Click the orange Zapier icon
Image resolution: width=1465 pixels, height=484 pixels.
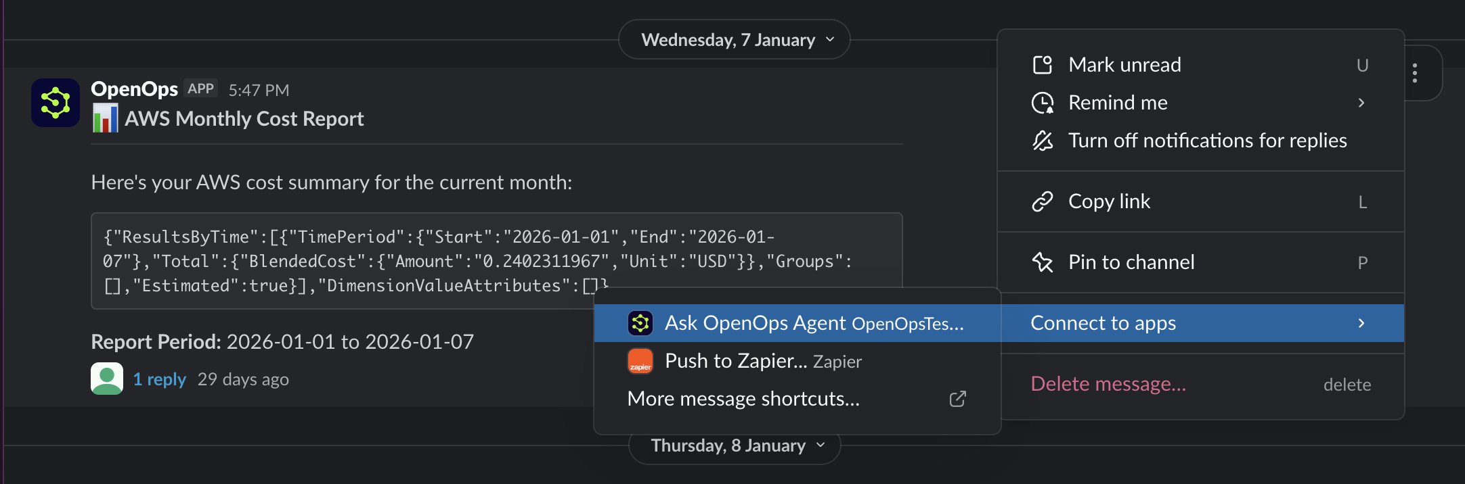tap(639, 360)
